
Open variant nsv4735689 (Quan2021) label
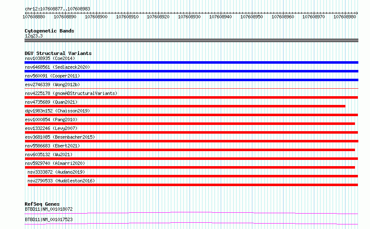[x=51, y=102]
